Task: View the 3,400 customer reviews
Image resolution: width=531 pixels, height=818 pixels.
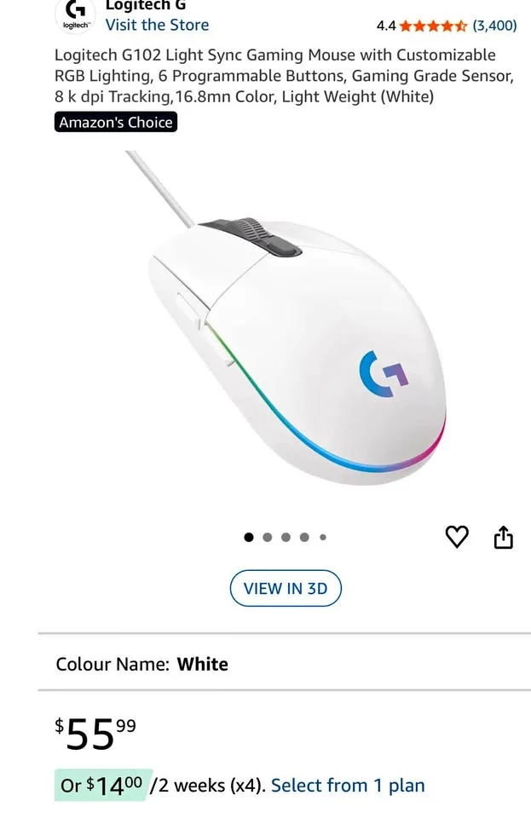Action: point(494,26)
